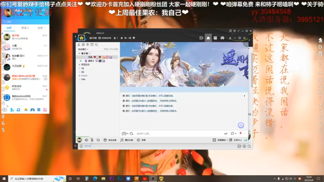Open the location pin icon above channel tree
The width and height of the screenshot is (324, 182).
click(87, 44)
